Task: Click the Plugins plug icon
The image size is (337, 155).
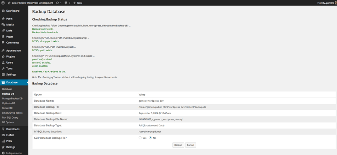Action: coord(3,56)
